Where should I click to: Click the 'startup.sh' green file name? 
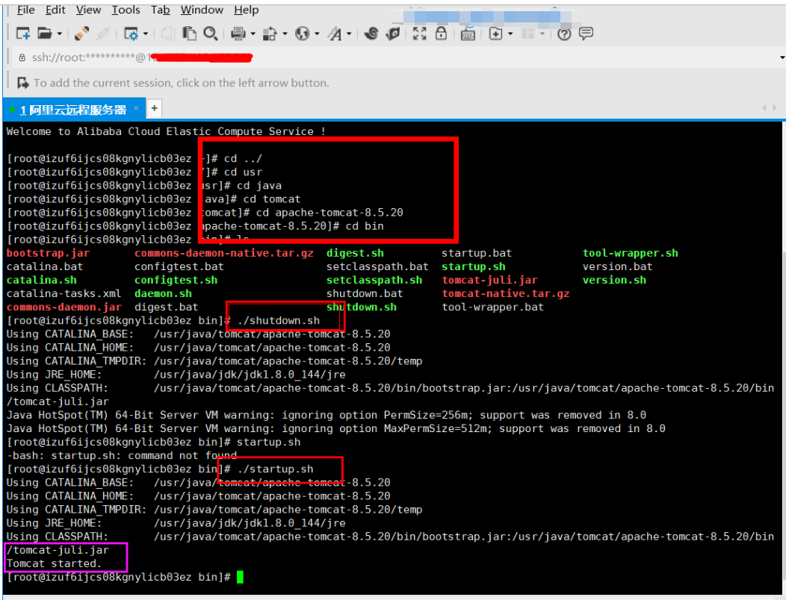click(x=473, y=266)
